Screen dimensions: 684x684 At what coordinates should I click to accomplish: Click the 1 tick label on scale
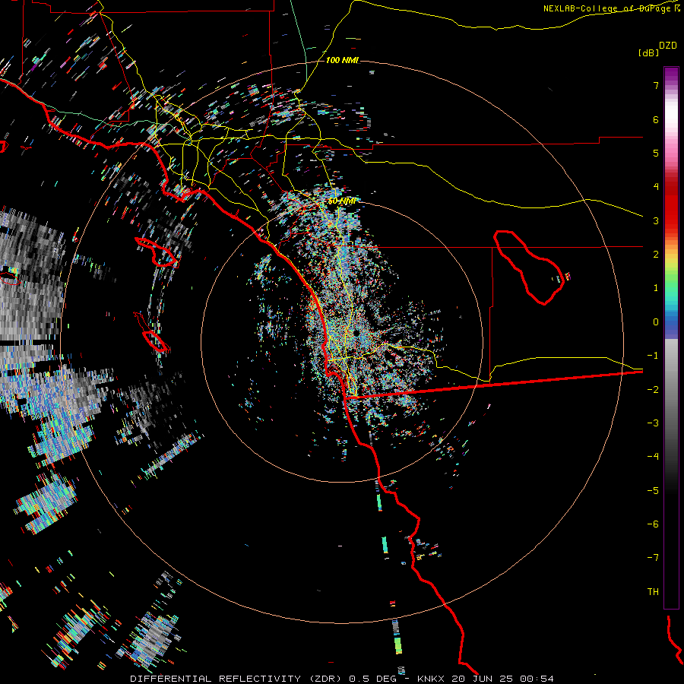coord(656,288)
